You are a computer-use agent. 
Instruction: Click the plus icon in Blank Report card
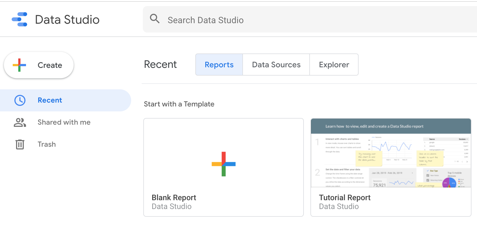[x=224, y=164]
